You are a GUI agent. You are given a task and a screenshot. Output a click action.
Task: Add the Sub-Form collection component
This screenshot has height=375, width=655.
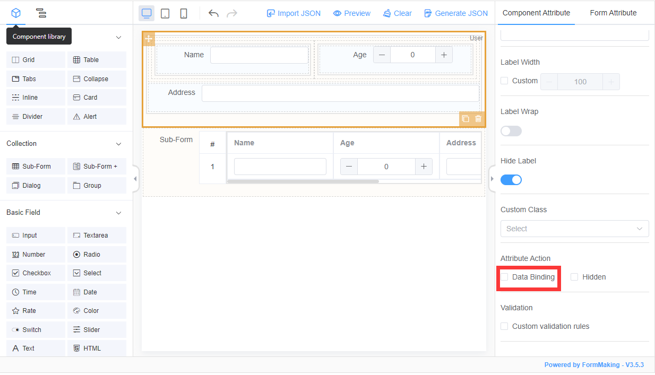(x=36, y=166)
